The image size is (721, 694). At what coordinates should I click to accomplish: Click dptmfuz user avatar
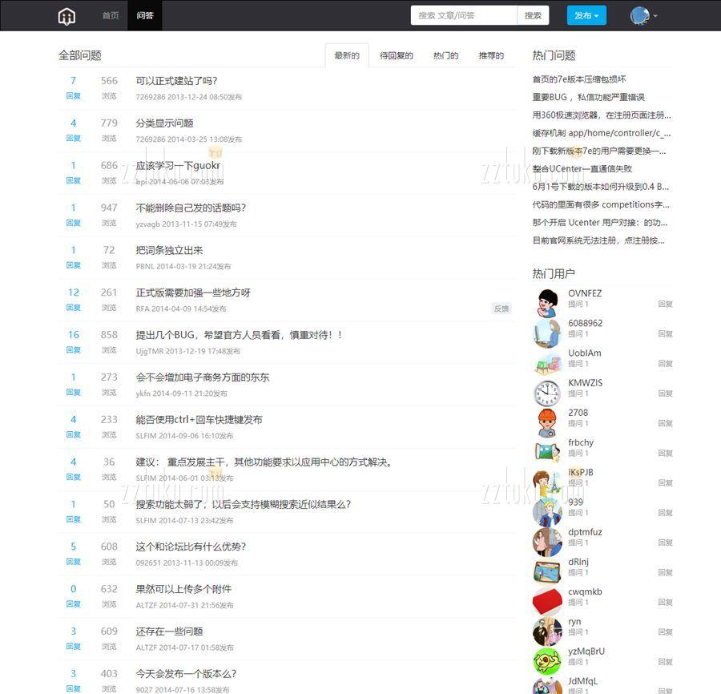click(x=547, y=541)
